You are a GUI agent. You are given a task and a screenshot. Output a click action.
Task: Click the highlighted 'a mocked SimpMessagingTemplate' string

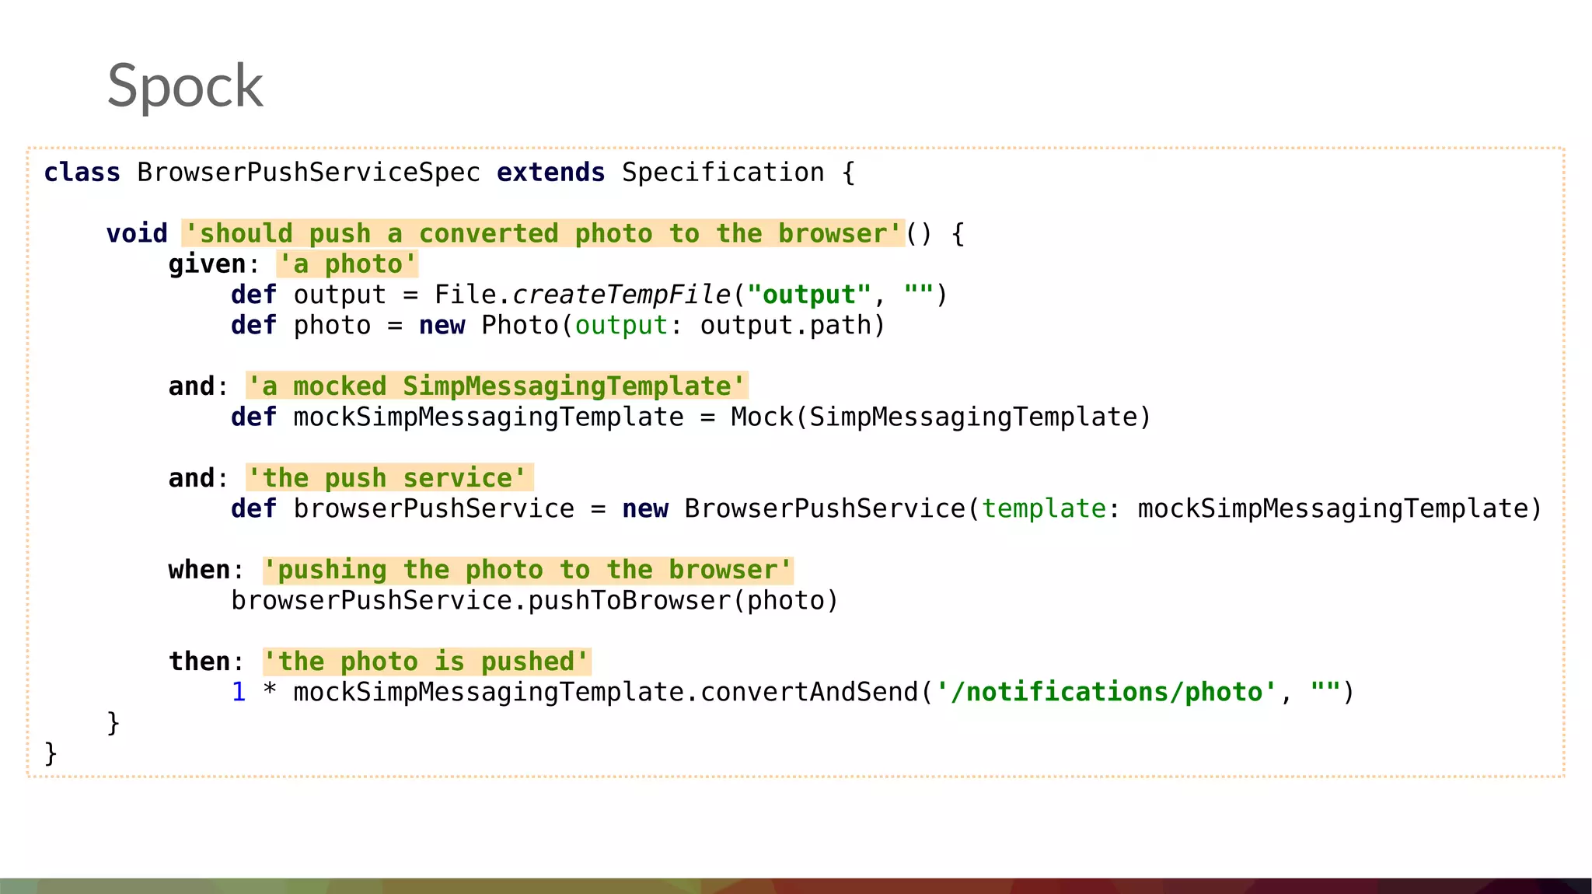pyautogui.click(x=497, y=386)
